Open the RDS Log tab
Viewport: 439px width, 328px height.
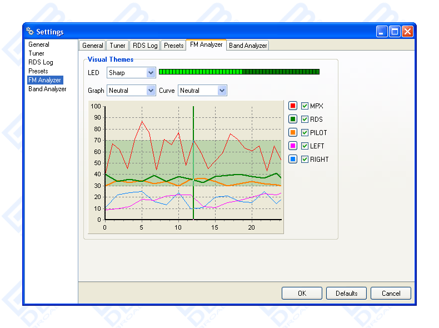(145, 46)
